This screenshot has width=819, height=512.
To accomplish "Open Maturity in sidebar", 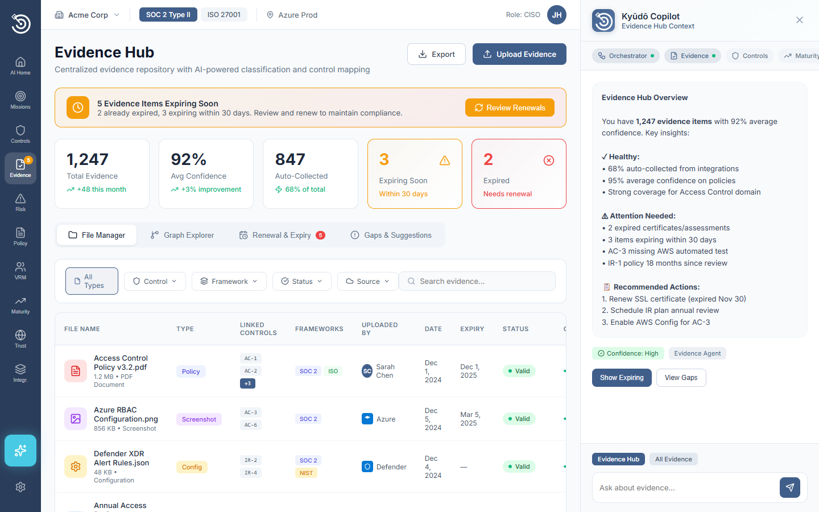I will tap(20, 304).
